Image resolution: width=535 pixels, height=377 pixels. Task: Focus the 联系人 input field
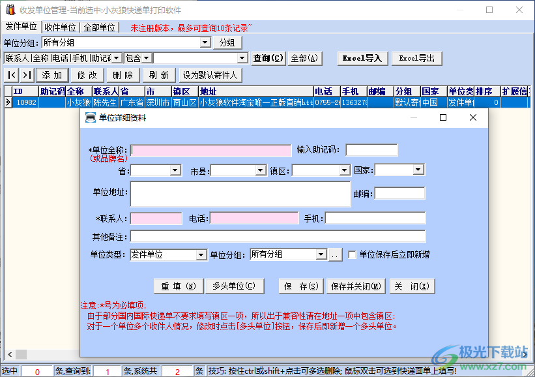coord(156,219)
